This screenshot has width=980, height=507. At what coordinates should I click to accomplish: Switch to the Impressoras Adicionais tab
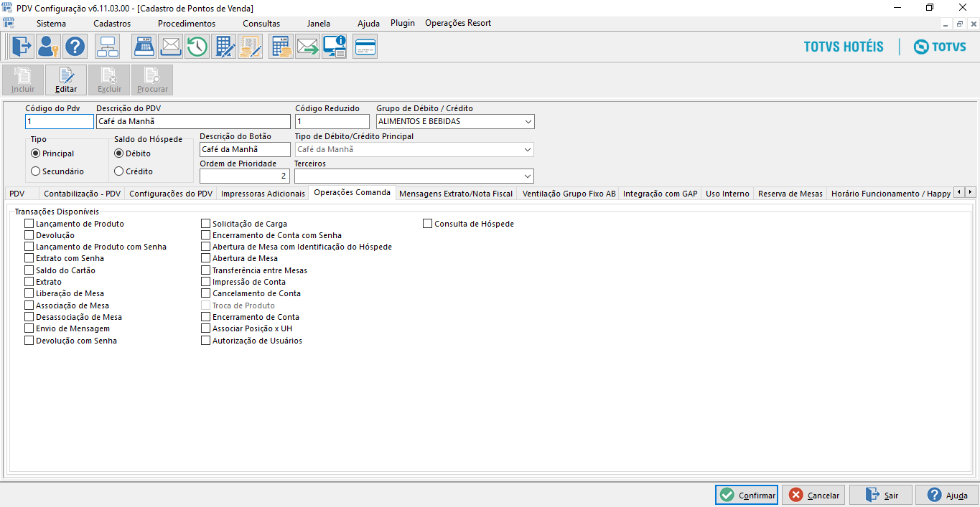click(263, 194)
